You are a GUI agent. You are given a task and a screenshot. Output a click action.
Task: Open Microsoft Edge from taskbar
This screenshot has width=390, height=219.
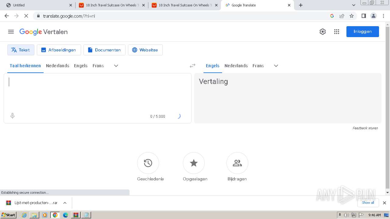(x=66, y=215)
